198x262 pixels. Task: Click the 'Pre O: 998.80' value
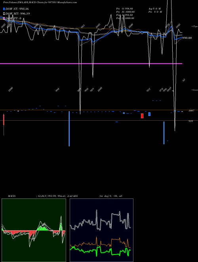point(124,9)
